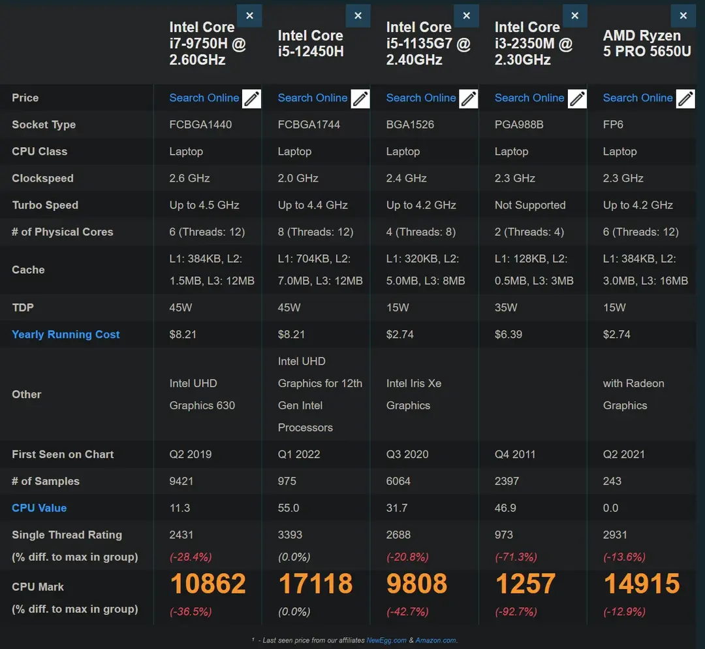
Task: Remove Intel Core i7-9750H from comparison
Action: (x=249, y=15)
